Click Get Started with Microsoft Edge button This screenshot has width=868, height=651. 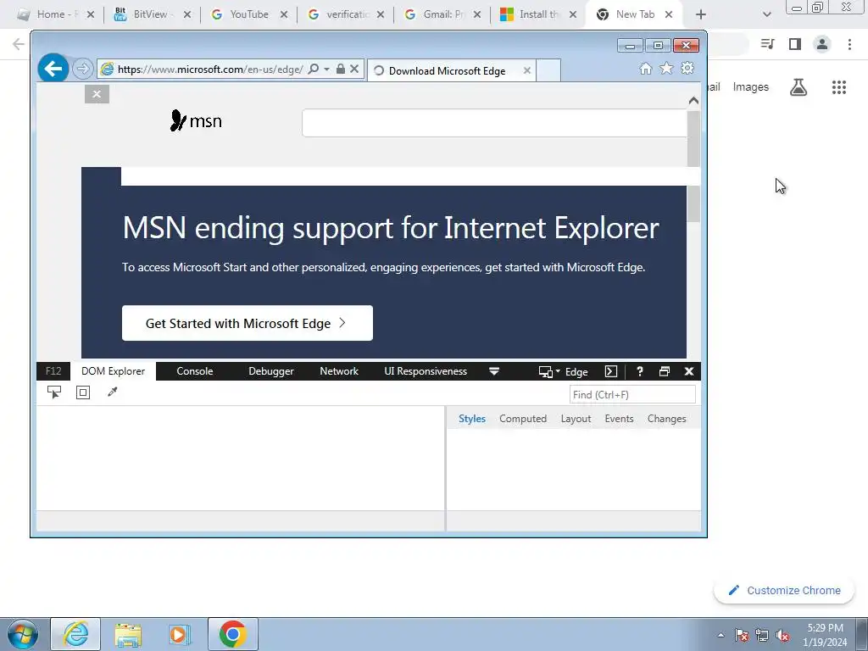248,323
